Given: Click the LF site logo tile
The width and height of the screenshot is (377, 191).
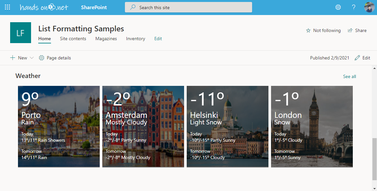Looking at the screenshot, I should click(21, 33).
